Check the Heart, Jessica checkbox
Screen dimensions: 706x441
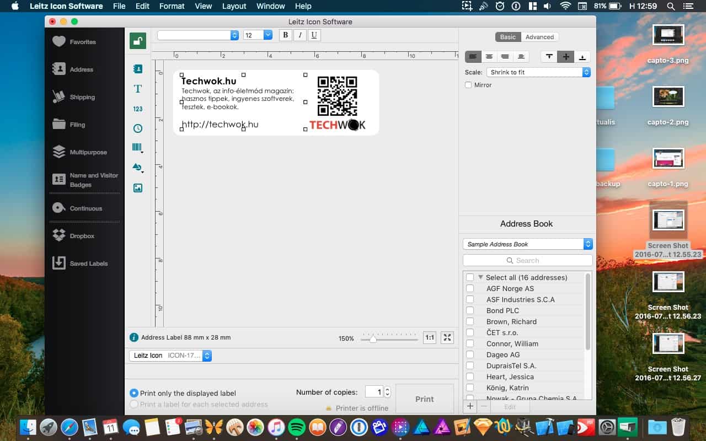point(470,377)
